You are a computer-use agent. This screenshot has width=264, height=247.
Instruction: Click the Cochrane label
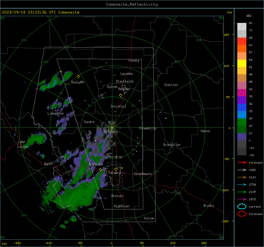pyautogui.click(x=96, y=164)
